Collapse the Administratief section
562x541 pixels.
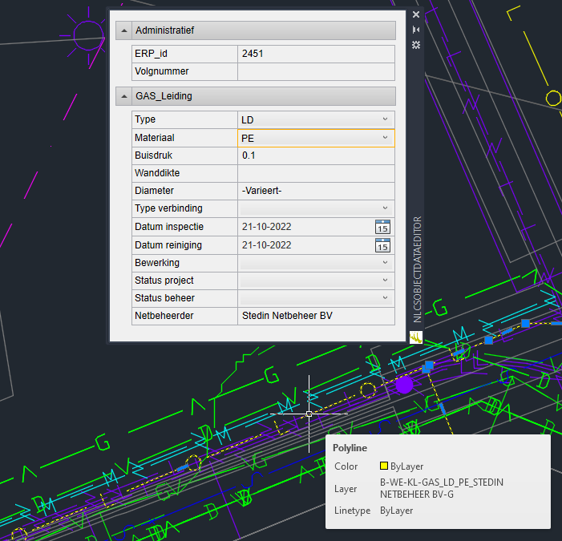coord(124,30)
